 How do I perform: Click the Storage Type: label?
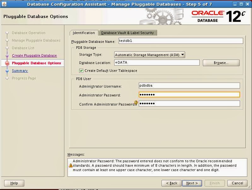pos(91,55)
